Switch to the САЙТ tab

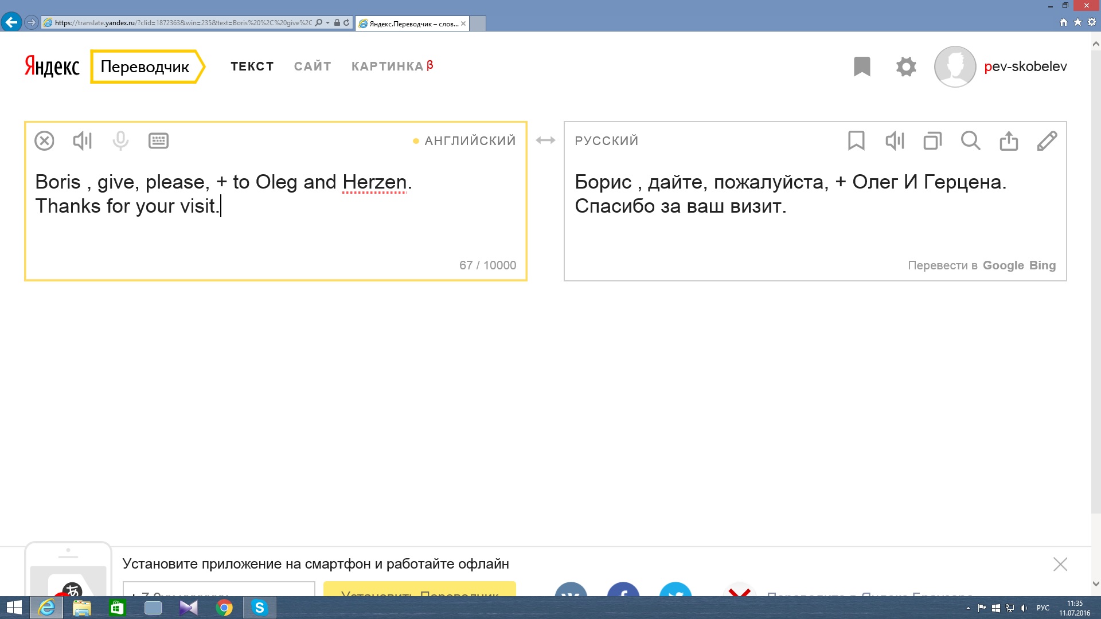(x=313, y=66)
